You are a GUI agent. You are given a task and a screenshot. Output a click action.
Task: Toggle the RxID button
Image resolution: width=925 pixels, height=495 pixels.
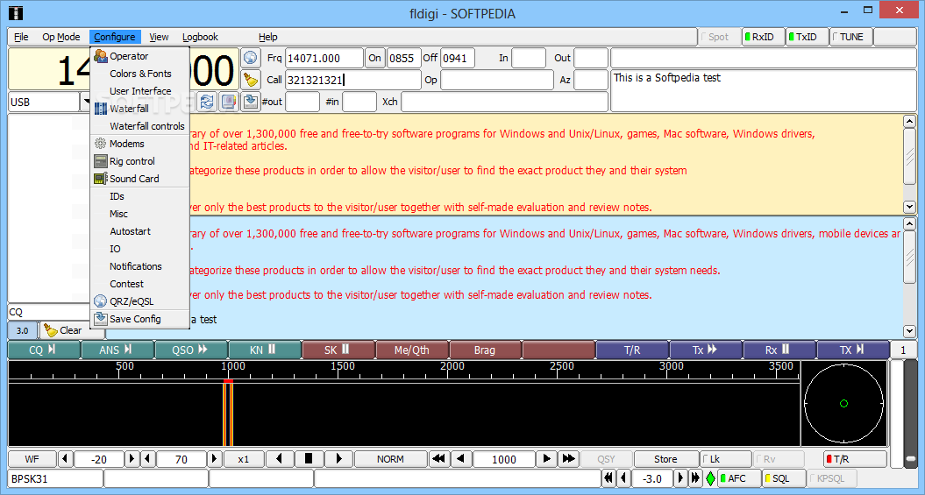(764, 37)
